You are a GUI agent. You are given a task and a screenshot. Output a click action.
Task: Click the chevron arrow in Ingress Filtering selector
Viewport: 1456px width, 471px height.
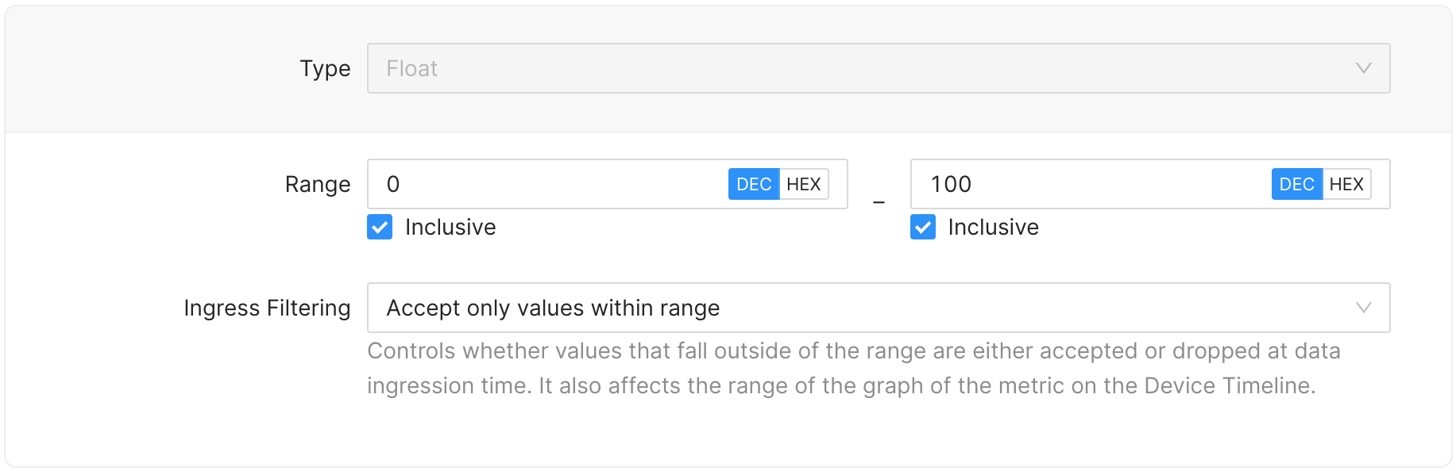(x=1363, y=308)
